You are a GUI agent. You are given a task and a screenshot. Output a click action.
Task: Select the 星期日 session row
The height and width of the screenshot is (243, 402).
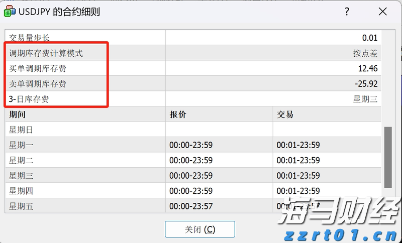point(21,130)
